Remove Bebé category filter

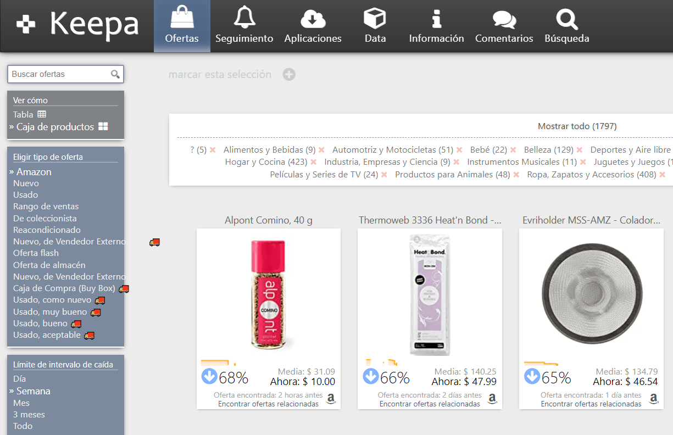tap(513, 150)
